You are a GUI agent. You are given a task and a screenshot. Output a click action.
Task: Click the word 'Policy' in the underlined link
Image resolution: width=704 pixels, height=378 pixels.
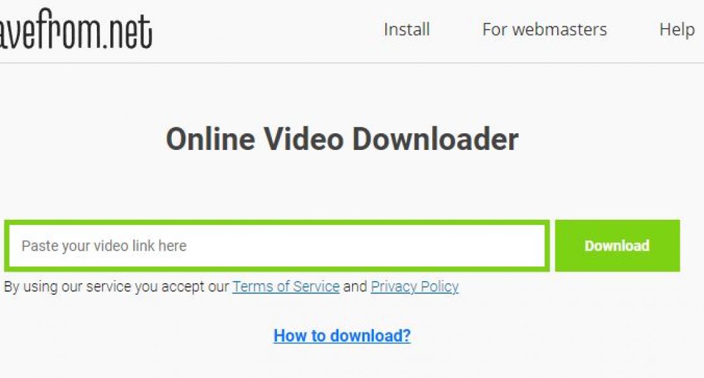(x=440, y=286)
